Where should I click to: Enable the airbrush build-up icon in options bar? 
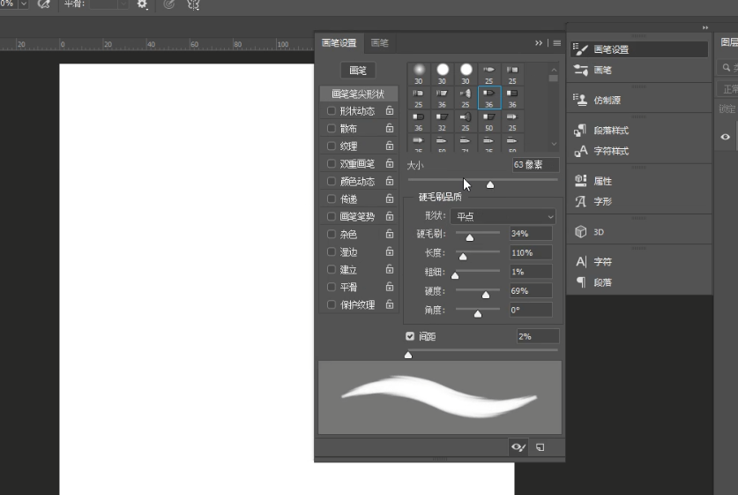43,4
